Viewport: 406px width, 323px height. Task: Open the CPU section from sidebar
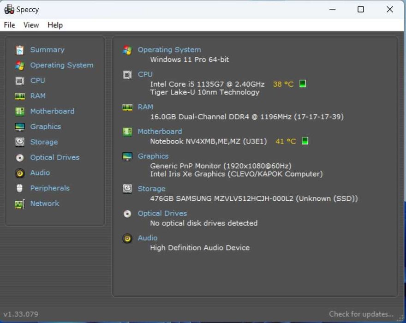[37, 81]
